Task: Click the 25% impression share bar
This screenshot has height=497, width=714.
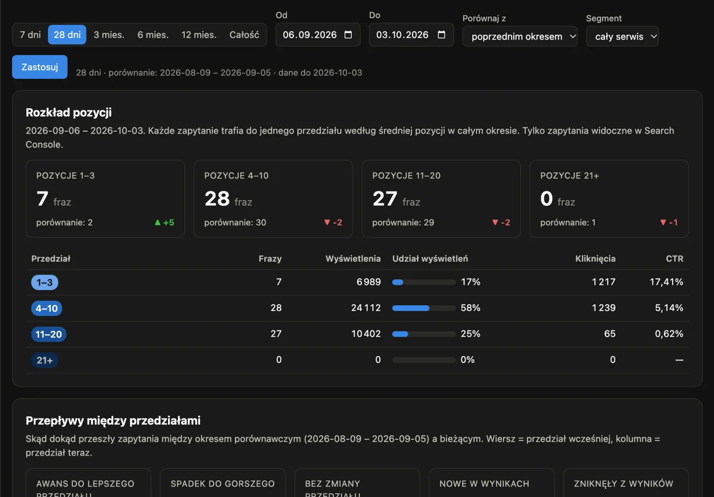Action: [x=424, y=334]
